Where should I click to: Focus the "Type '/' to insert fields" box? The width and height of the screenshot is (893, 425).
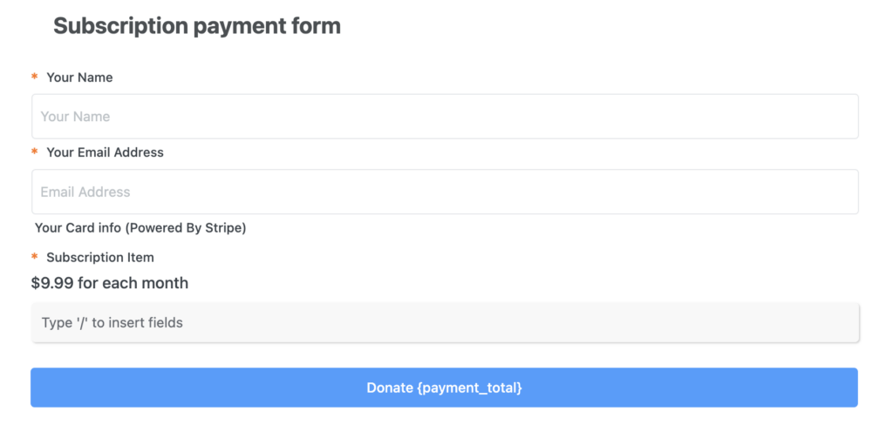(x=445, y=323)
